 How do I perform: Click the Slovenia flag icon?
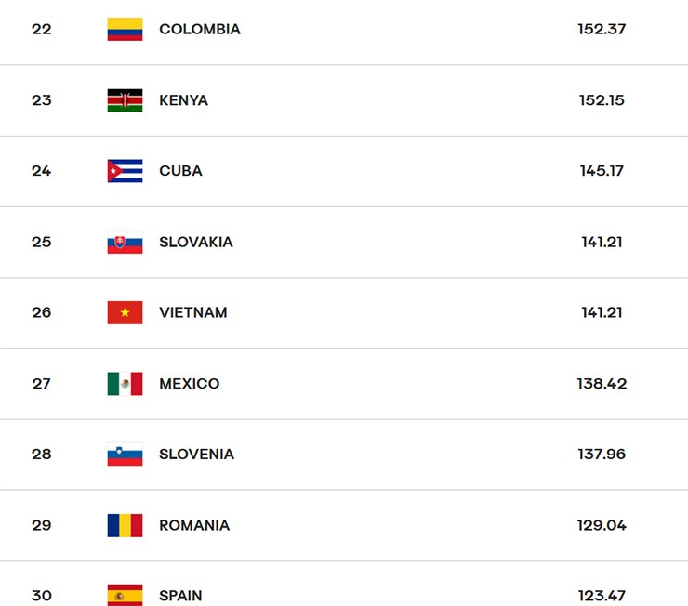pos(126,454)
